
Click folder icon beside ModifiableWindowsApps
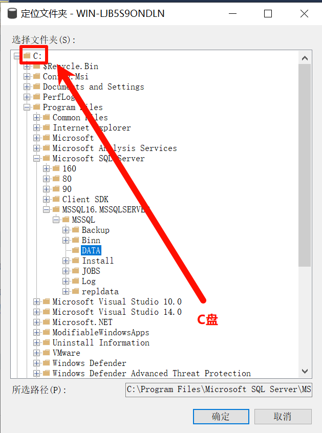tap(47, 332)
